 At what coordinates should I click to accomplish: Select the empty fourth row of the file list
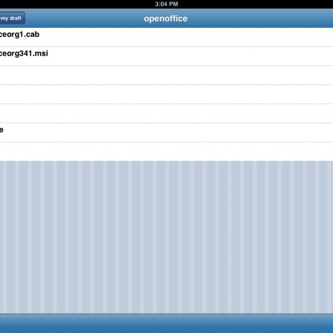point(166,94)
